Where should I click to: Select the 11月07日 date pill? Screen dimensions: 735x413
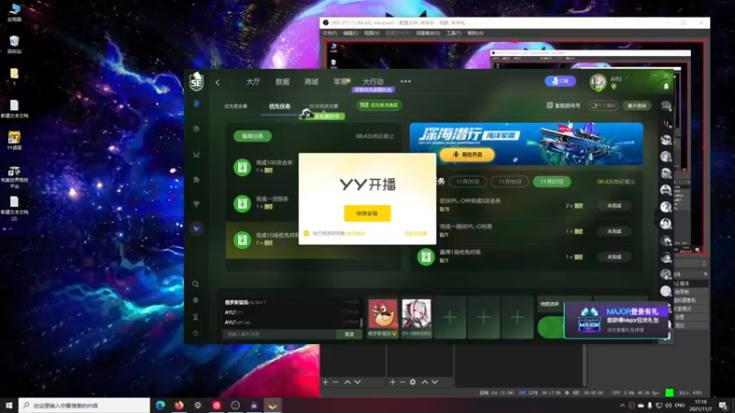552,182
